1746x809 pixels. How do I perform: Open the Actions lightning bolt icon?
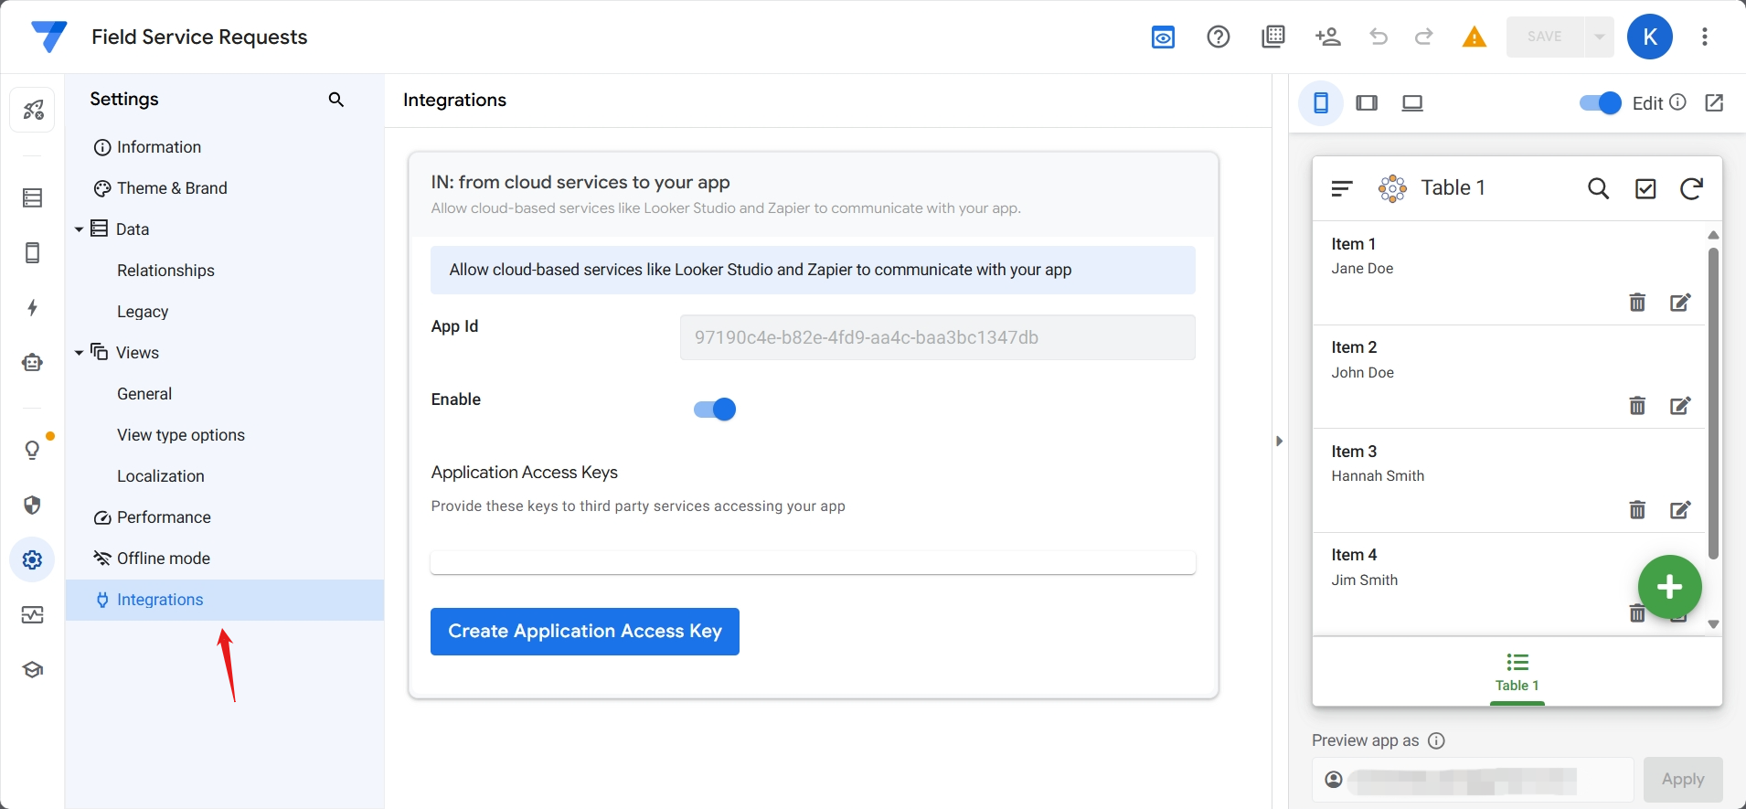pos(33,307)
